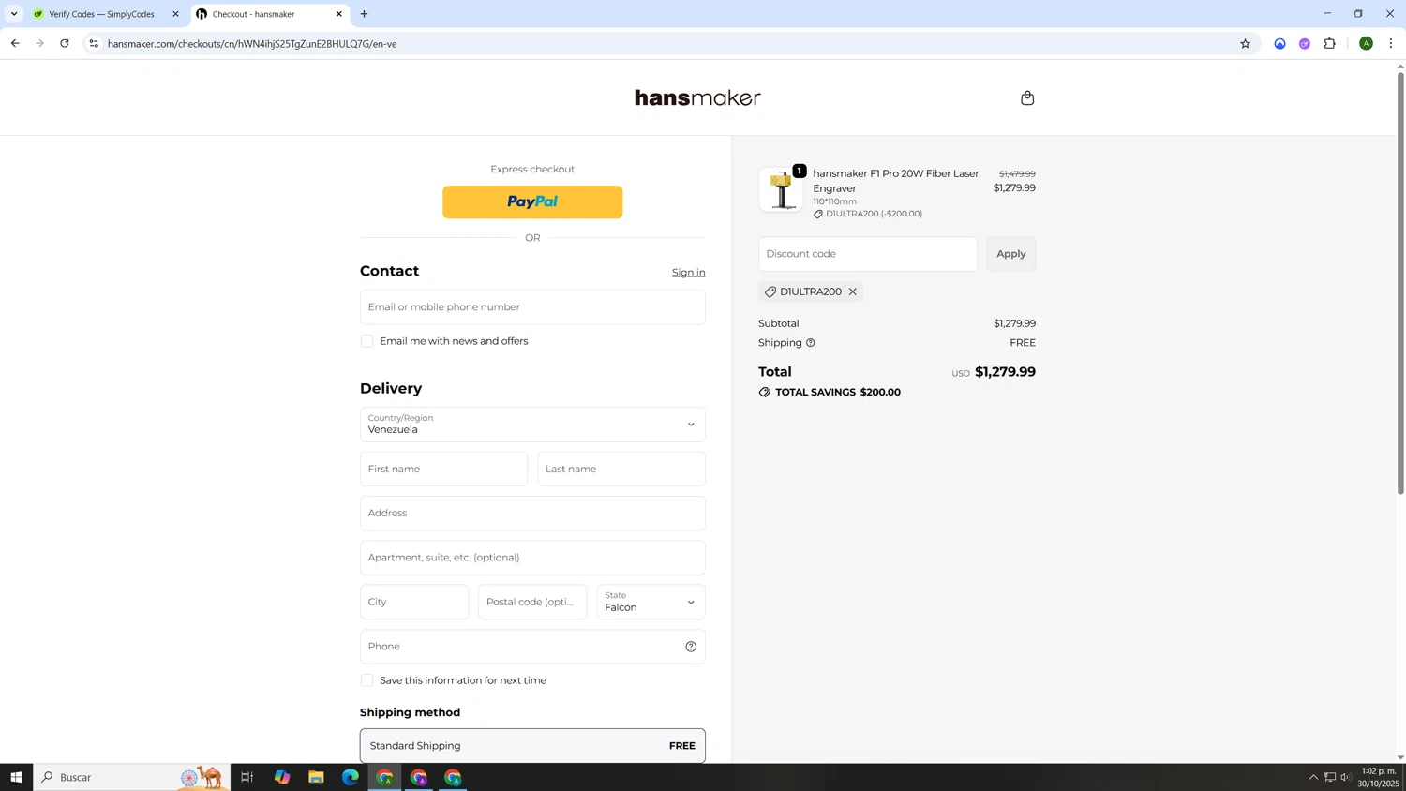
Task: Click the Windows taskbar Buscar search box
Action: pyautogui.click(x=131, y=777)
